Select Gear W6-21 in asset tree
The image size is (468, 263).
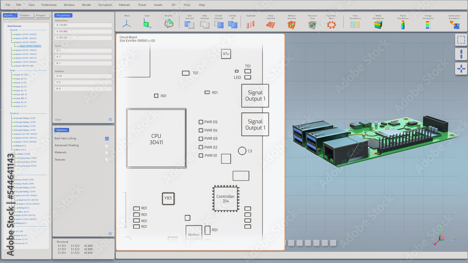(x=21, y=98)
